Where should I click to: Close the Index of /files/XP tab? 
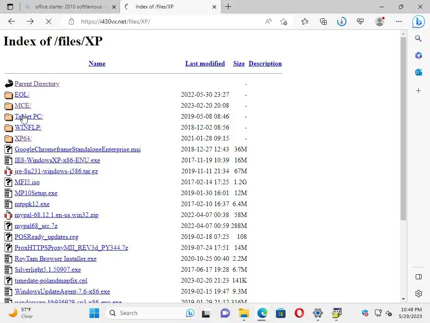(215, 7)
